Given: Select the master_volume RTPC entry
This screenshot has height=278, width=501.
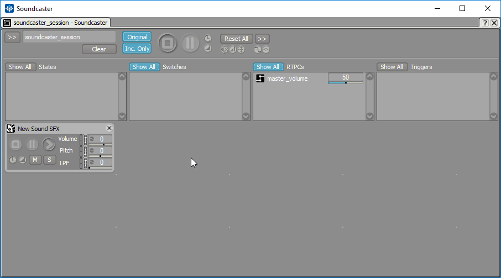Looking at the screenshot, I should [287, 78].
